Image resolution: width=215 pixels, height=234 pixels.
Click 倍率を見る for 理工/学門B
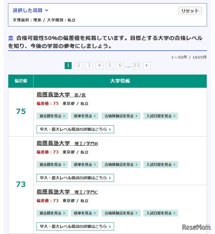(x=85, y=164)
